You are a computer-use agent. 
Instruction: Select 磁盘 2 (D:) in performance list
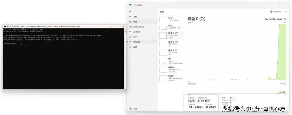coord(171,52)
